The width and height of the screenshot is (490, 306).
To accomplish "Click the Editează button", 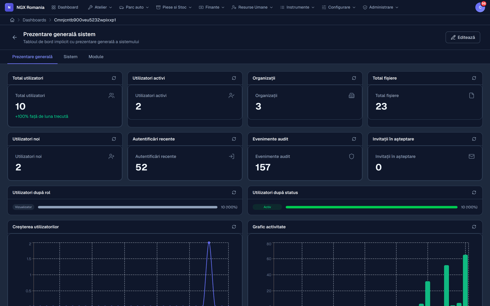I will (x=463, y=37).
